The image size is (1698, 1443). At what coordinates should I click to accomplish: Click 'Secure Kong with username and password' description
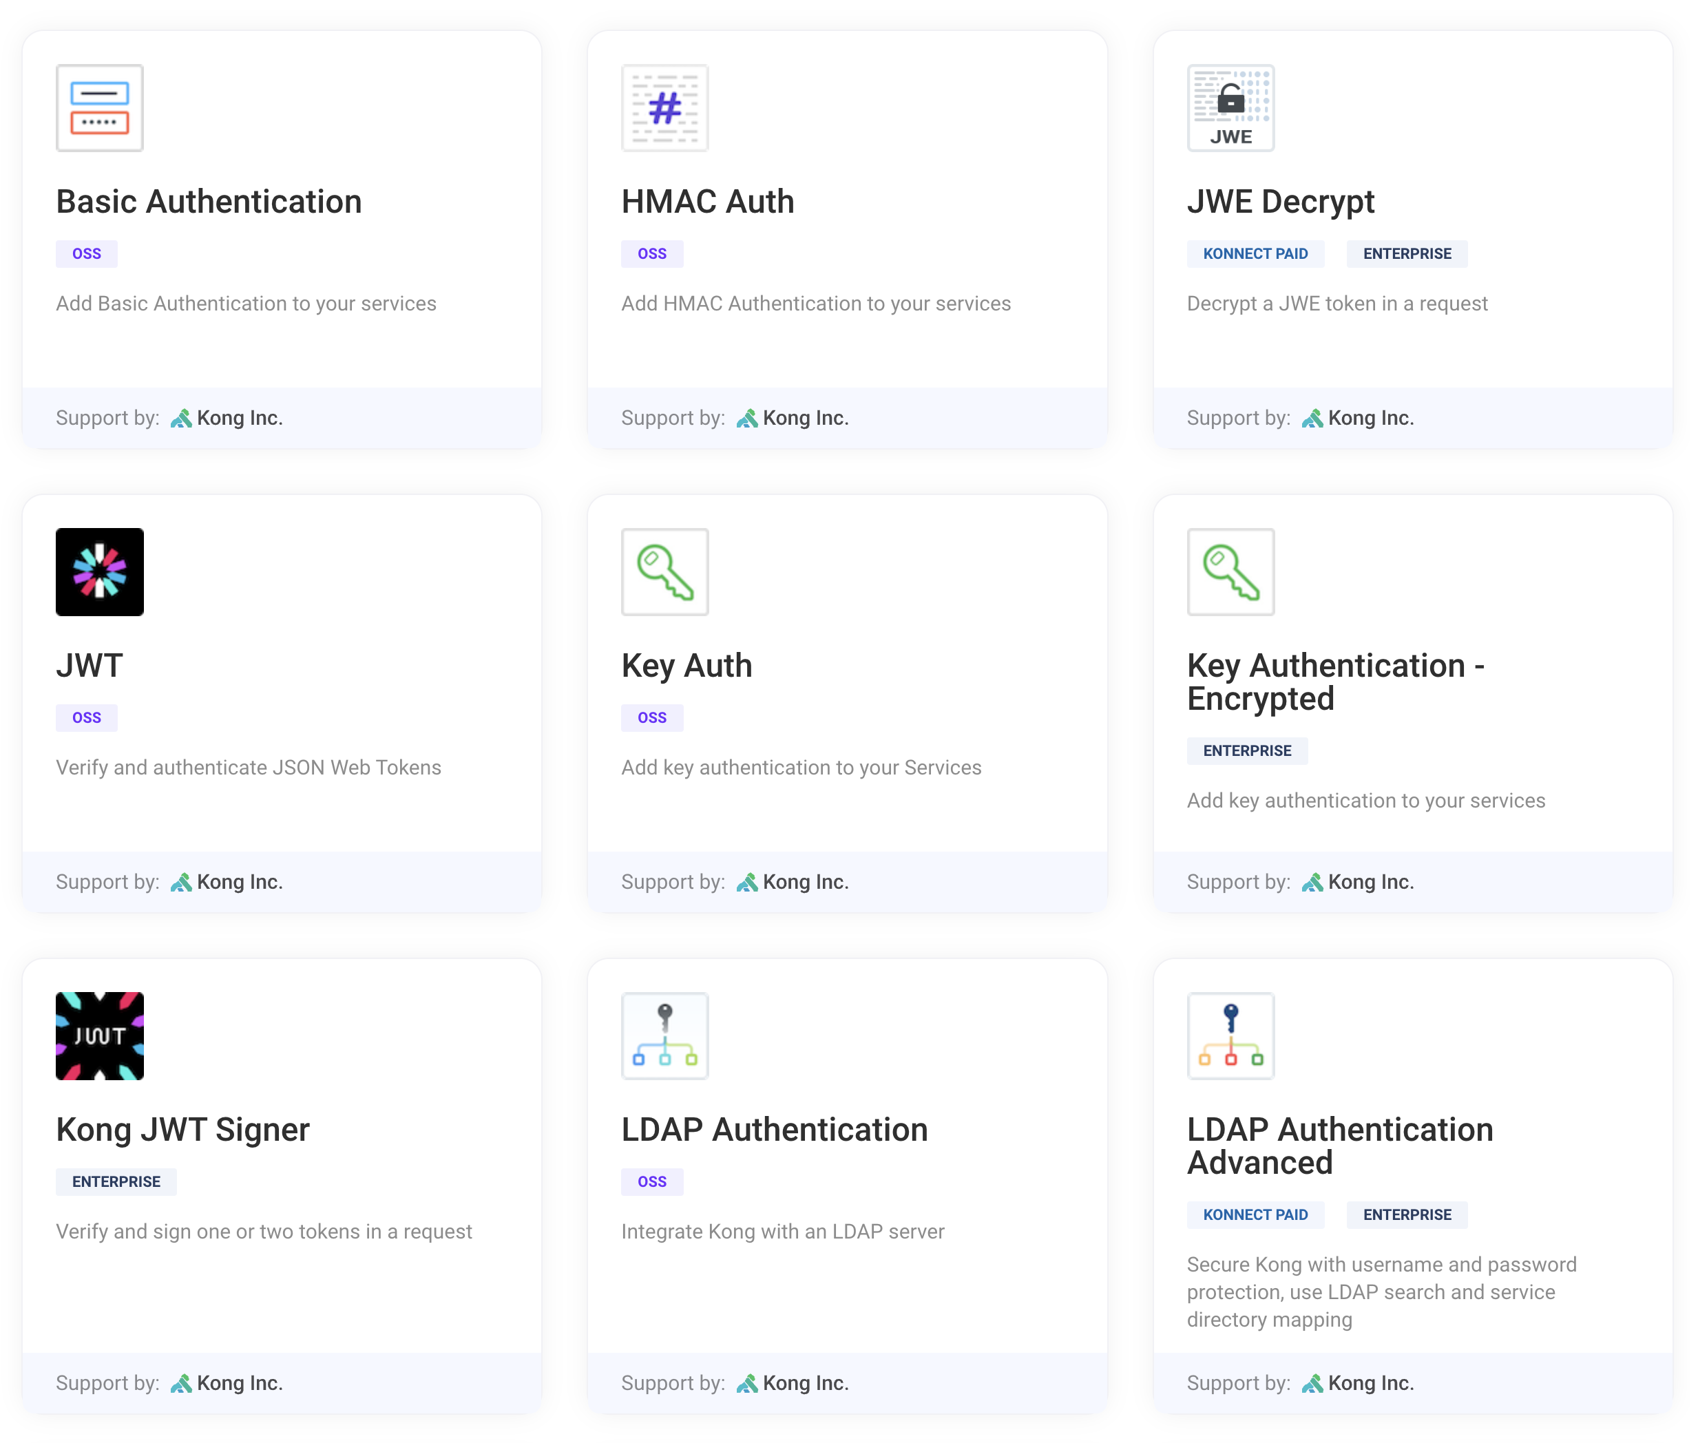click(x=1381, y=1292)
